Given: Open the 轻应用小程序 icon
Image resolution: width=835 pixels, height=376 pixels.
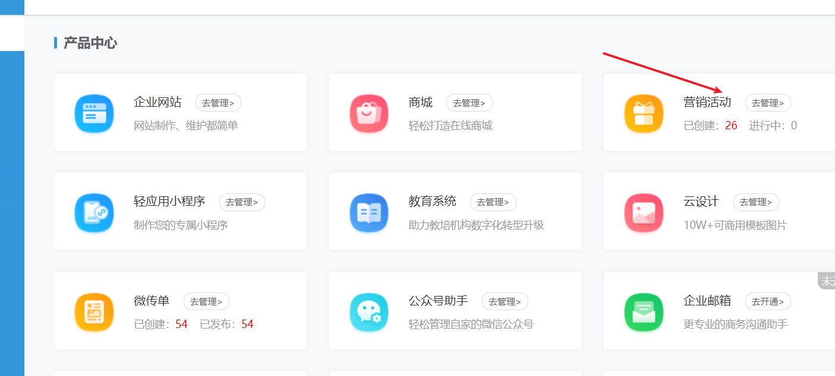Looking at the screenshot, I should pyautogui.click(x=94, y=212).
